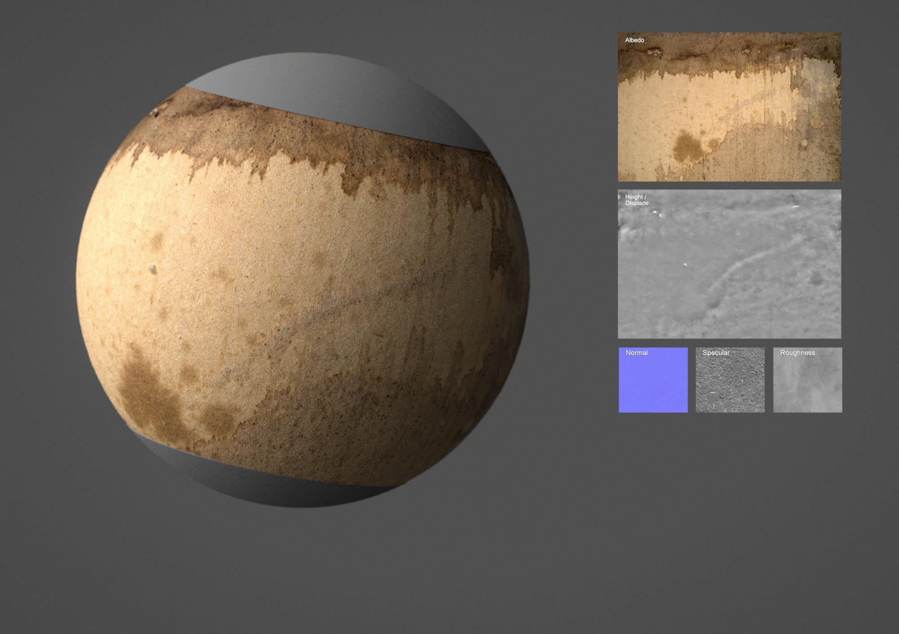This screenshot has height=634, width=899.
Task: Select the Specular map thumbnail
Action: coord(730,380)
